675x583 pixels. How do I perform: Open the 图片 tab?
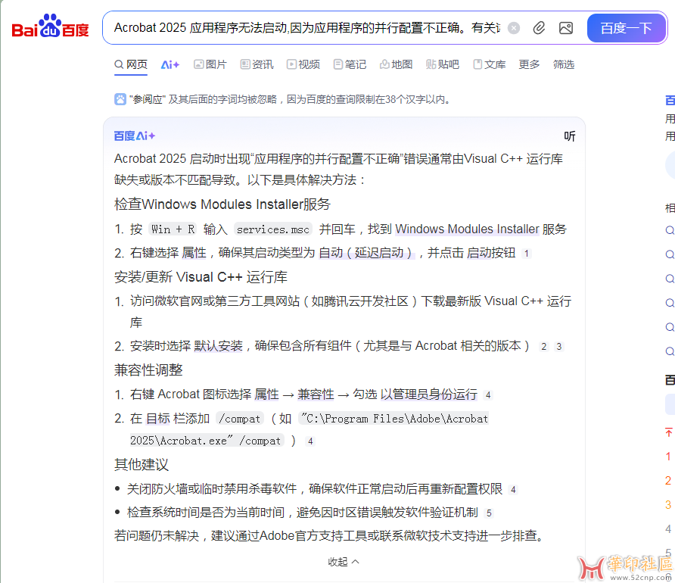click(x=210, y=64)
